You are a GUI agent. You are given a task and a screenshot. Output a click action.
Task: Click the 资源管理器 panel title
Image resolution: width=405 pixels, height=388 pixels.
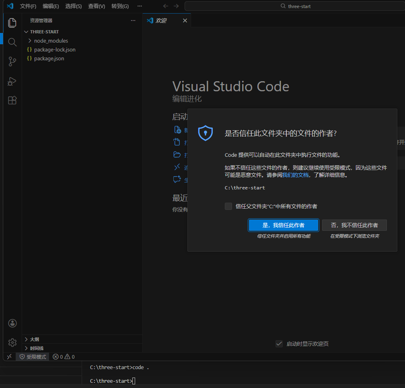(41, 21)
